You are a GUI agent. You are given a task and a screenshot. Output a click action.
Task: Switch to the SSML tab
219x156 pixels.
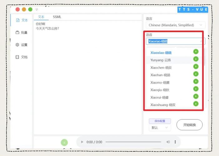pos(57,17)
